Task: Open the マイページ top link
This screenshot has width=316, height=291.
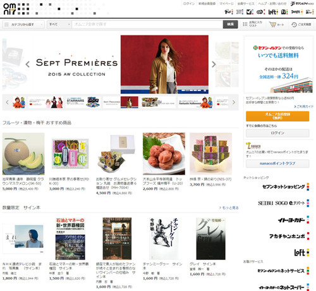Action: pos(226,4)
